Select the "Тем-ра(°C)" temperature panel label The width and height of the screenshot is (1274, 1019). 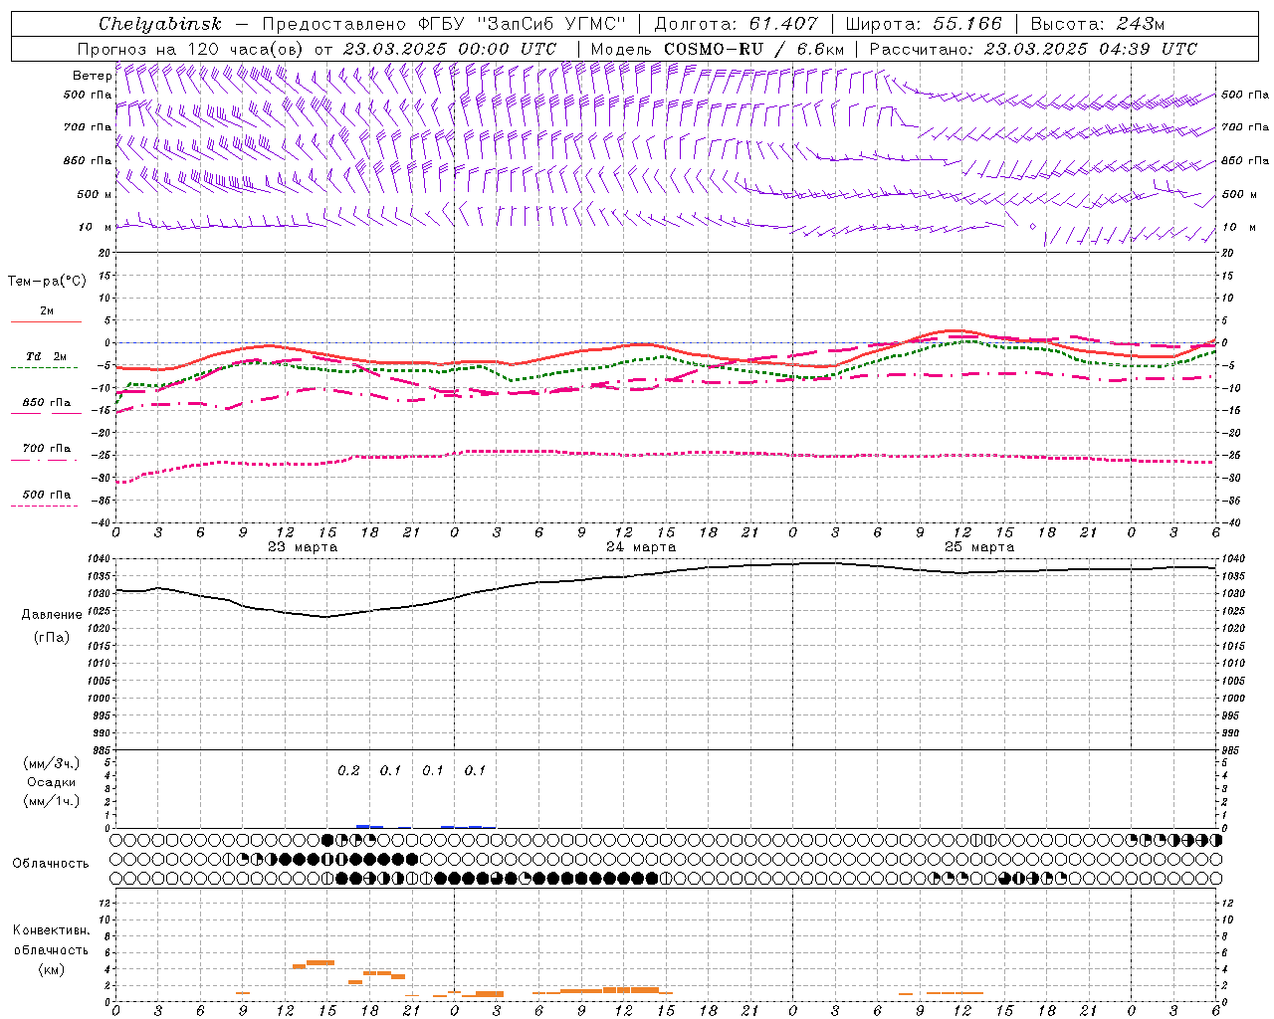coord(47,282)
